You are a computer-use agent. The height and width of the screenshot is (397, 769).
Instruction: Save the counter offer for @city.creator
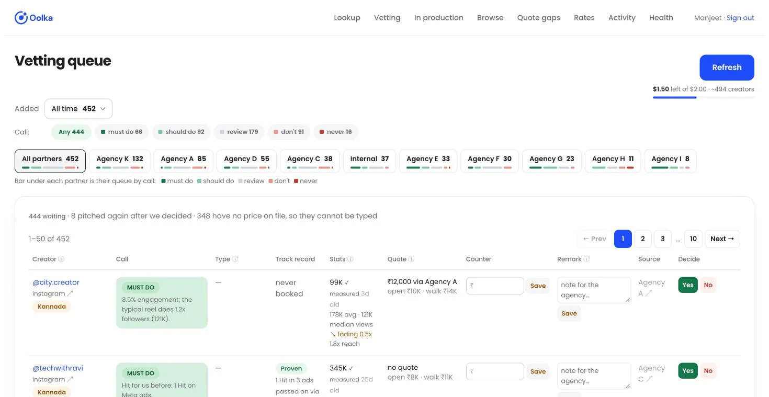coord(538,286)
